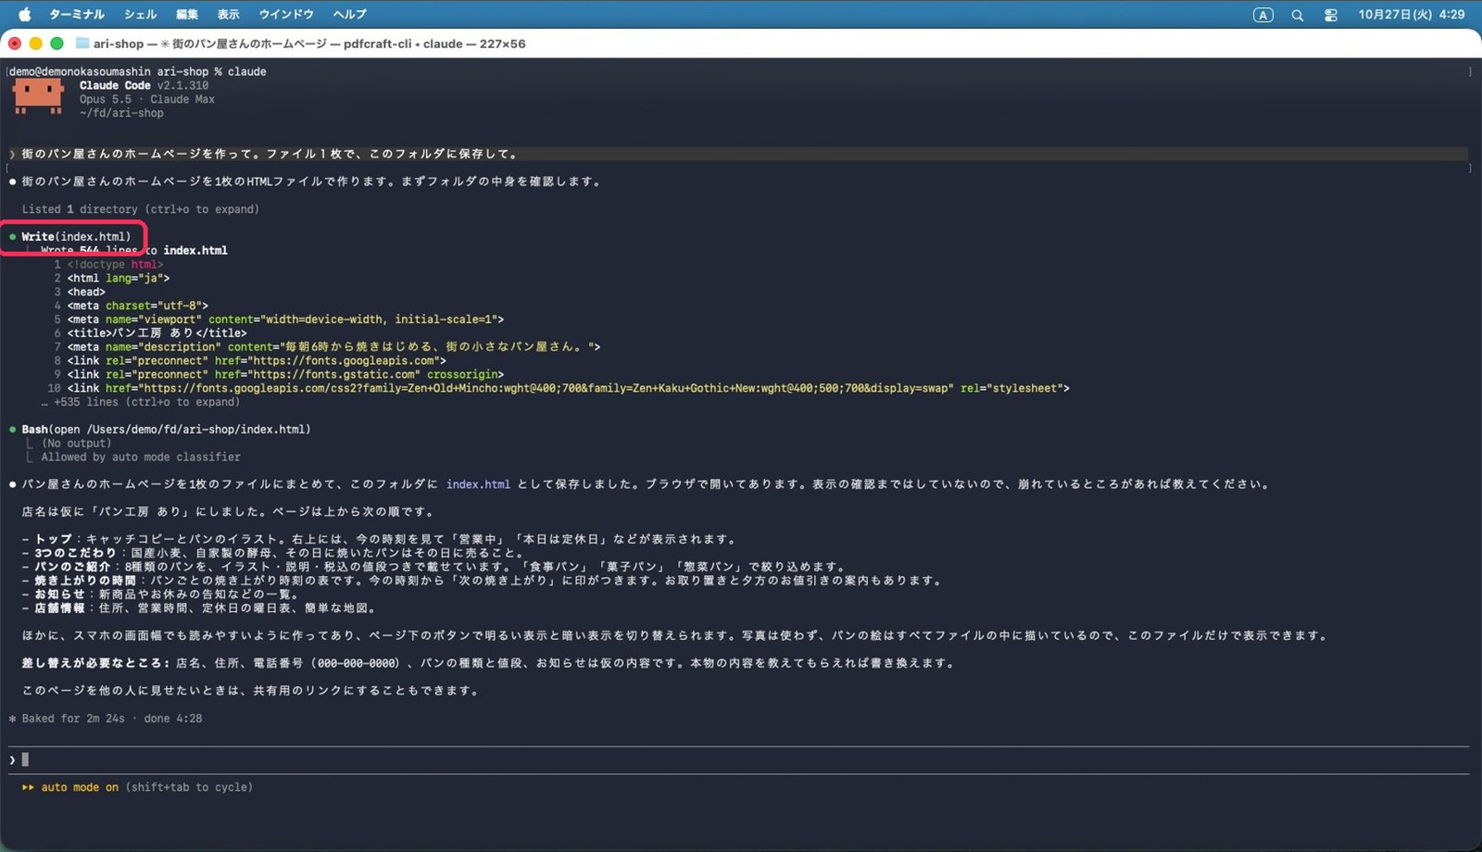Click the <title>パン工房 あり</title> code line
Viewport: 1482px width, 852px height.
coord(157,332)
